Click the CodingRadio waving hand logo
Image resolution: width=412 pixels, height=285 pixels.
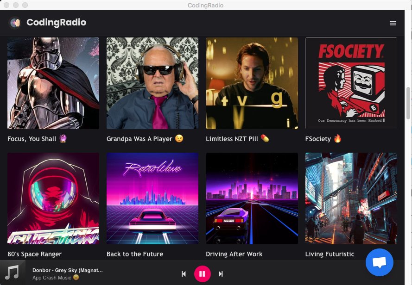coord(15,23)
